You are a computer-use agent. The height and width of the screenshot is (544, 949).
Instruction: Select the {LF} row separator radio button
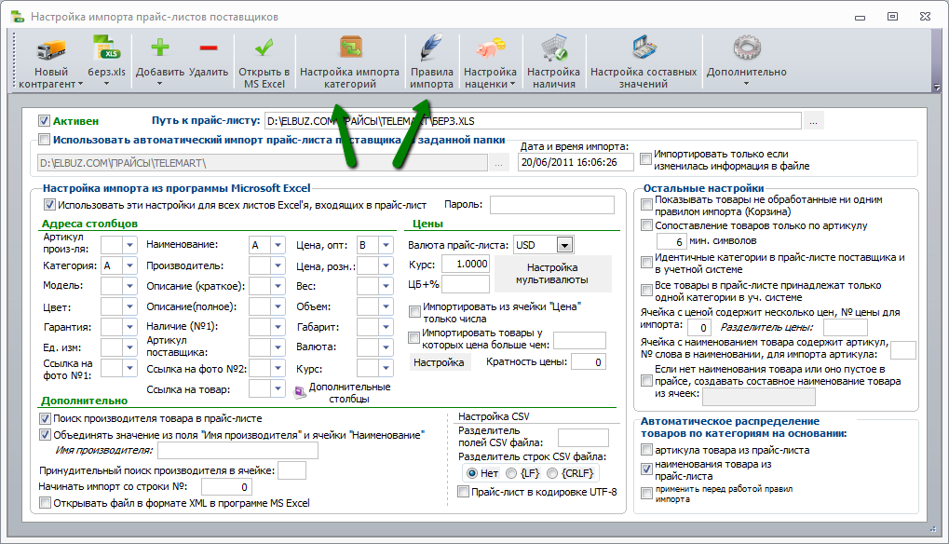point(511,473)
